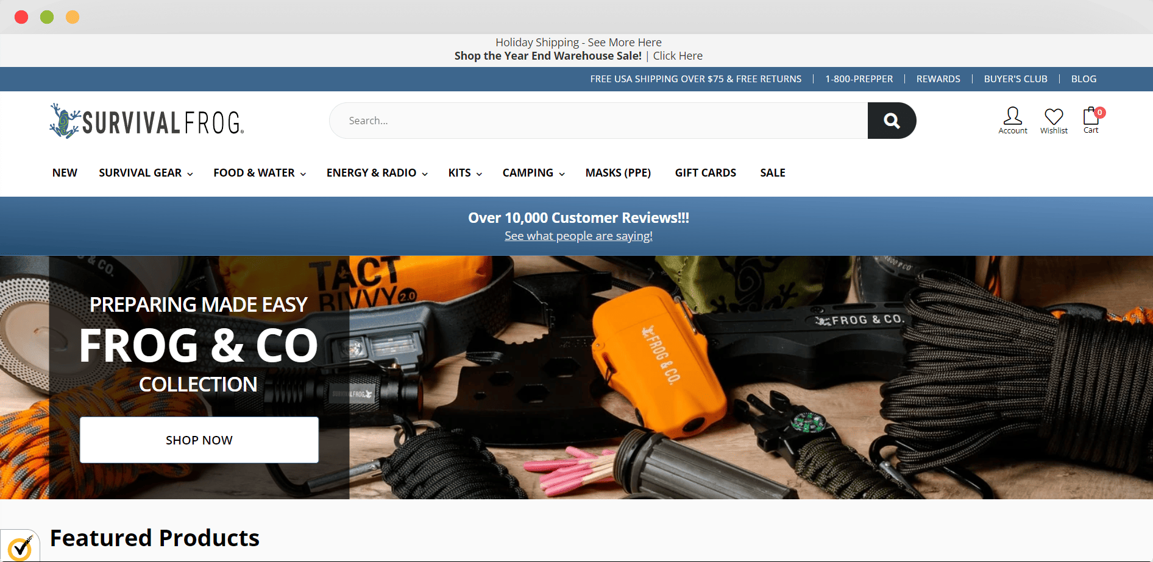1153x562 pixels.
Task: Open the ENERGY & RADIO menu label
Action: pyautogui.click(x=371, y=173)
